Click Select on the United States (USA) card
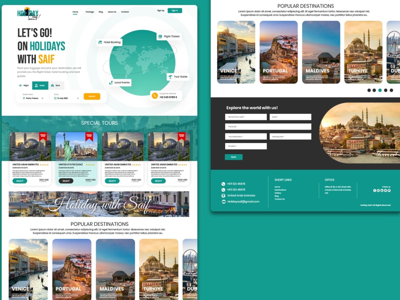The height and width of the screenshot is (300, 400). coord(66,181)
